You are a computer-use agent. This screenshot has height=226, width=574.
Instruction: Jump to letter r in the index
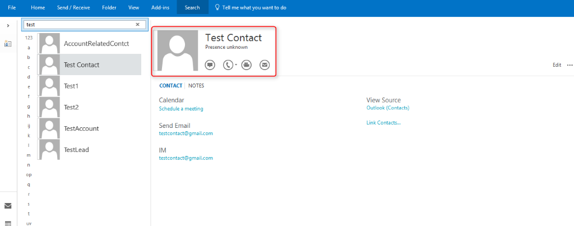29,194
